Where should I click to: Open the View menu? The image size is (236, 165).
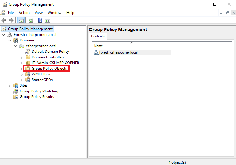coord(38,13)
